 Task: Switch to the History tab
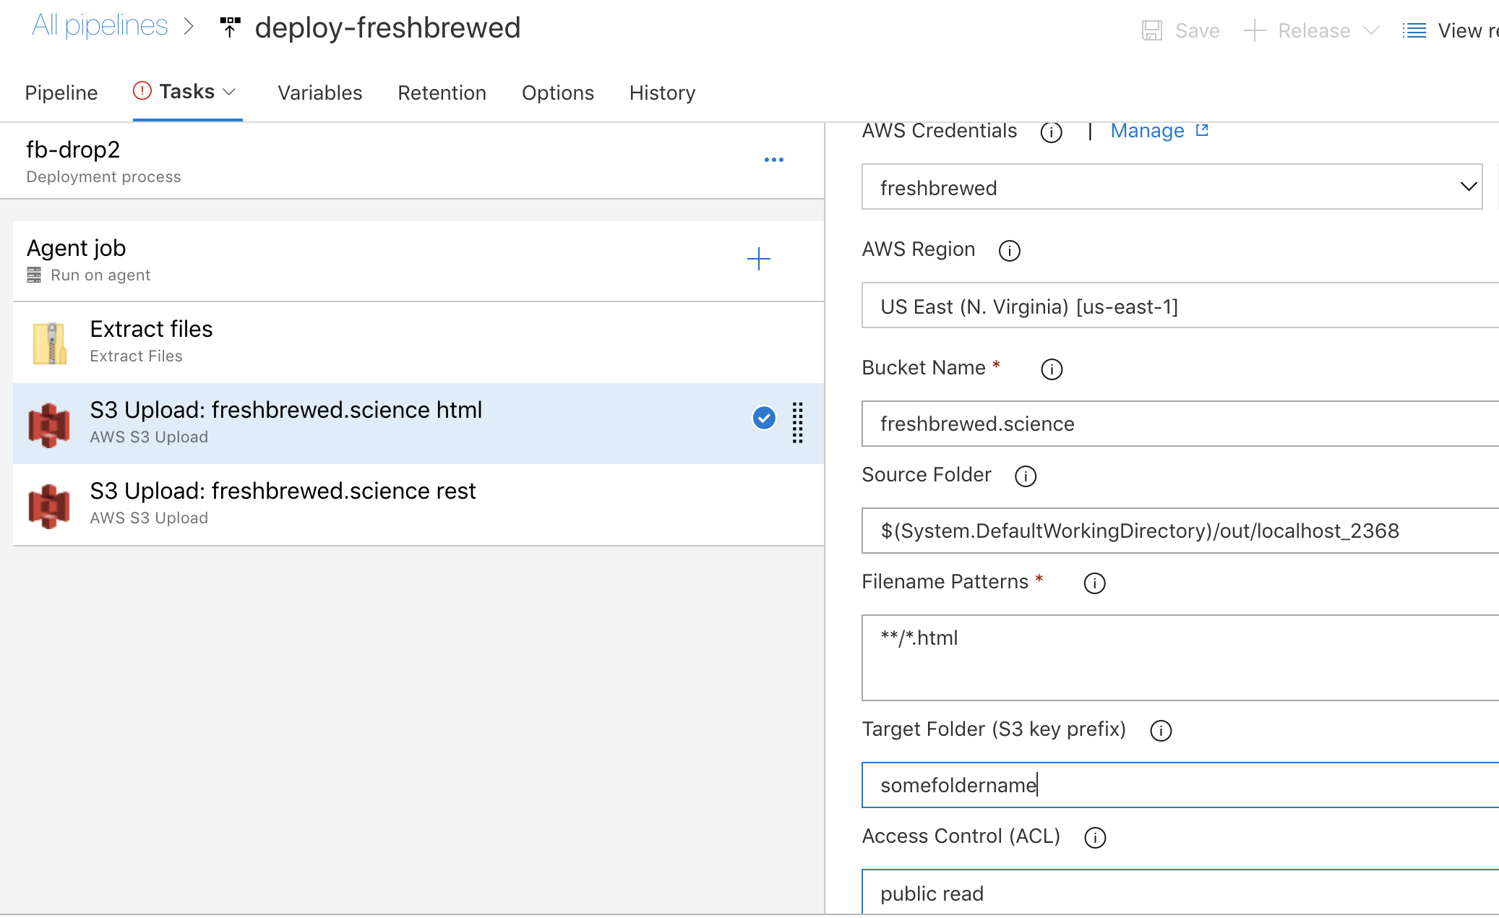[x=662, y=93]
